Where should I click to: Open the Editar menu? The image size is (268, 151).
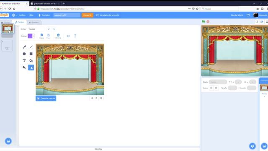pos(31,15)
